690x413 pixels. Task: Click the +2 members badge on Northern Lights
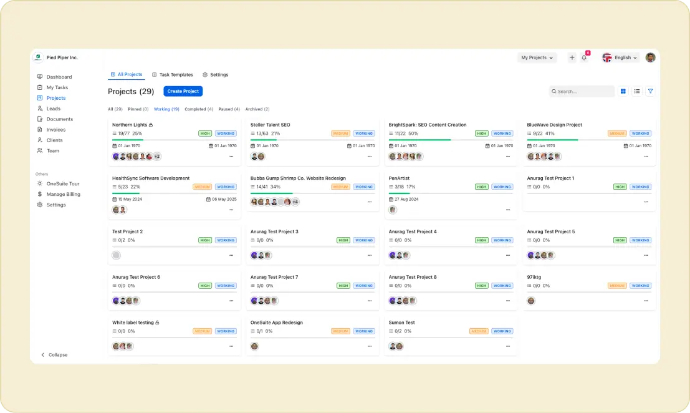coord(157,157)
